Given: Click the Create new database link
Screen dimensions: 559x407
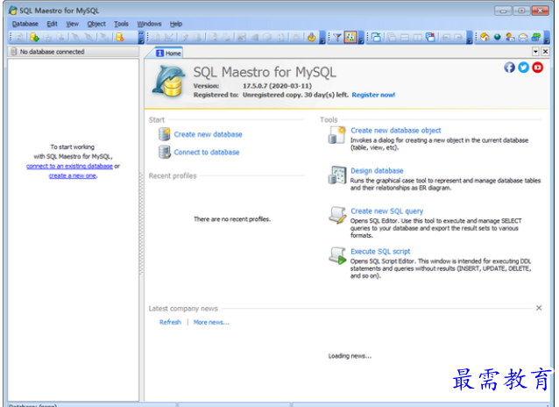Looking at the screenshot, I should [x=209, y=134].
